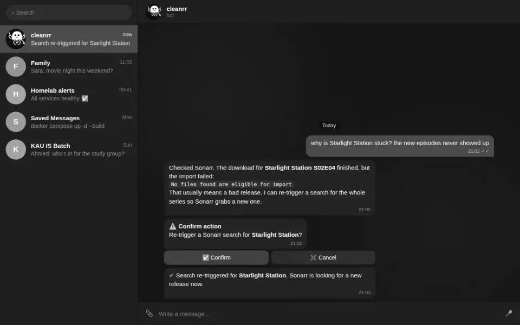The height and width of the screenshot is (325, 520).
Task: Click the 11:02 timestamp on Family chat
Action: pos(126,62)
